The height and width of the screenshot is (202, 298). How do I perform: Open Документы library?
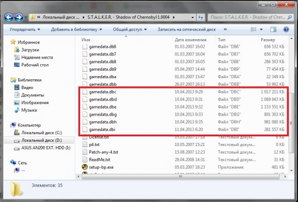click(29, 95)
